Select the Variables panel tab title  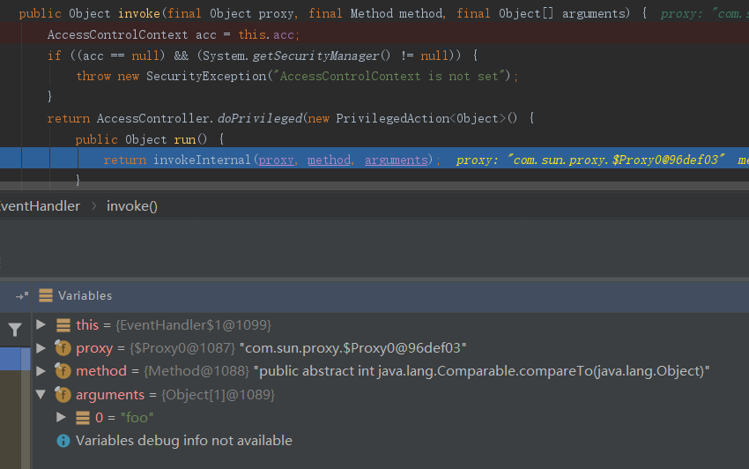[85, 295]
